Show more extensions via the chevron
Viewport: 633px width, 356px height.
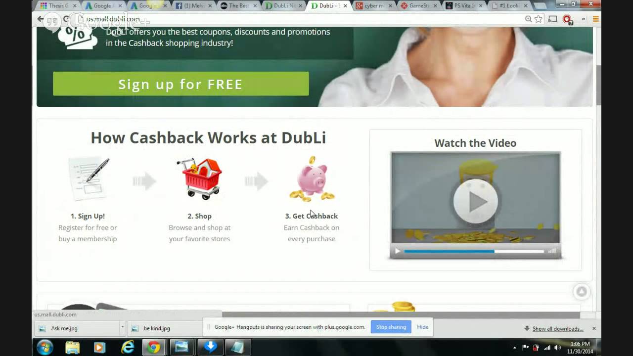(x=583, y=19)
